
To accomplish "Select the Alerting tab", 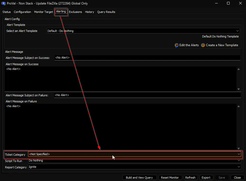I will tap(61, 12).
